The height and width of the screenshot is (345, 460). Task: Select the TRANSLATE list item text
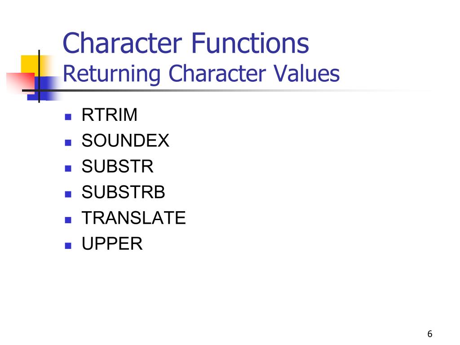coord(134,218)
